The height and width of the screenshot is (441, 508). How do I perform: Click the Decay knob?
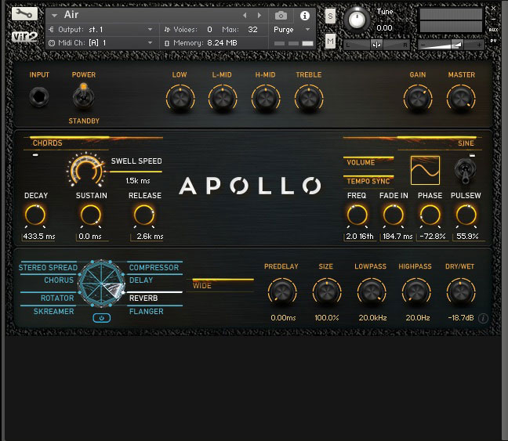coord(35,215)
